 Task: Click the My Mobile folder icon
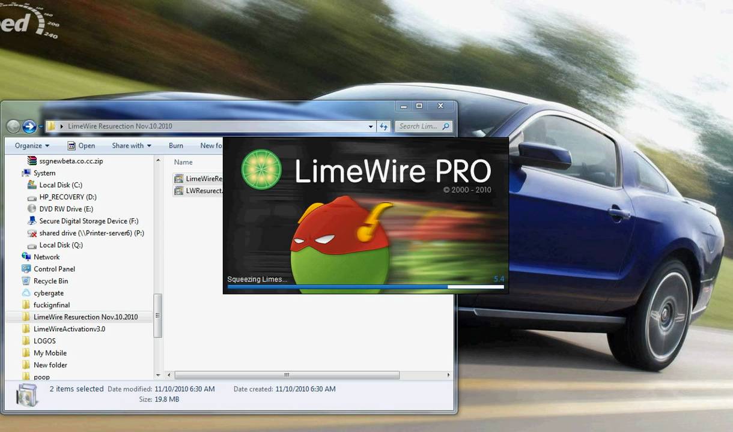pyautogui.click(x=26, y=353)
